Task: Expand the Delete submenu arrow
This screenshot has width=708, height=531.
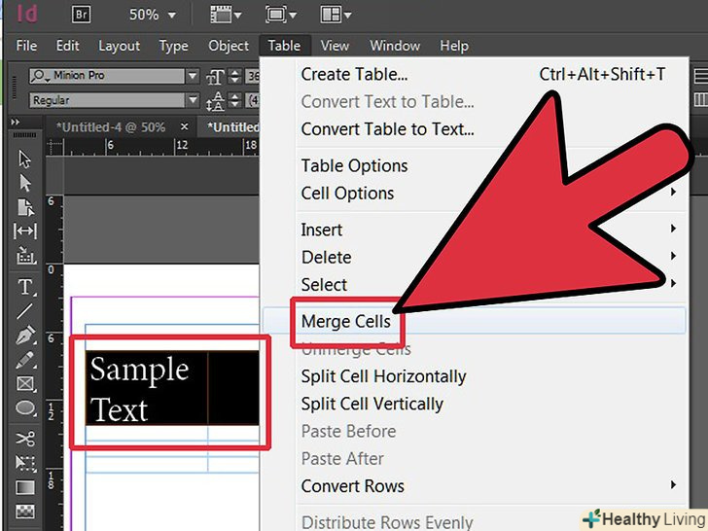Action: tap(673, 256)
